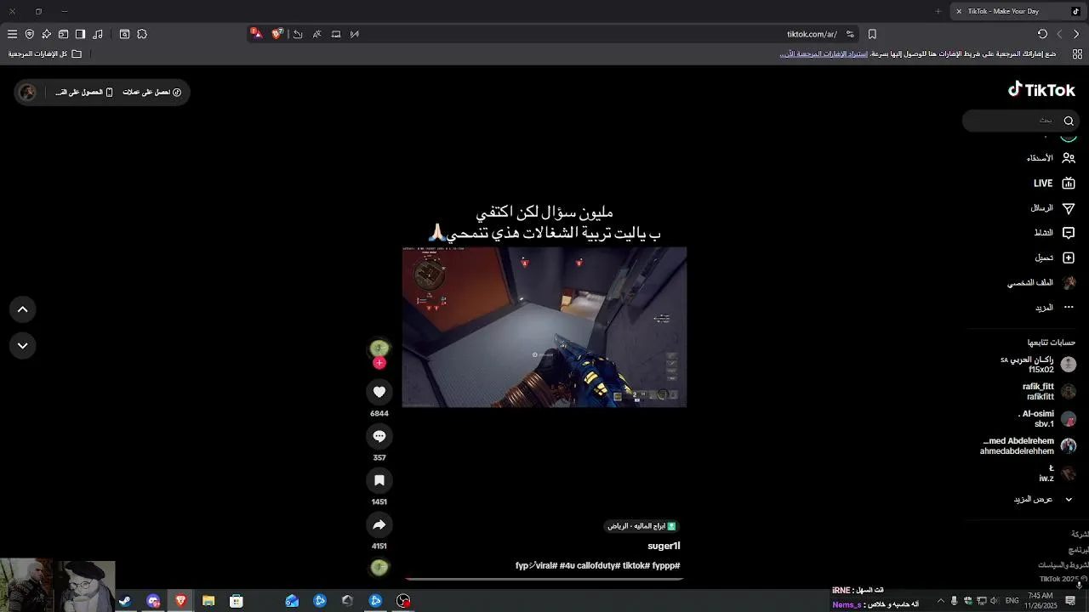Open the spinning sound disc below the share count
The image size is (1089, 612).
coord(379,567)
